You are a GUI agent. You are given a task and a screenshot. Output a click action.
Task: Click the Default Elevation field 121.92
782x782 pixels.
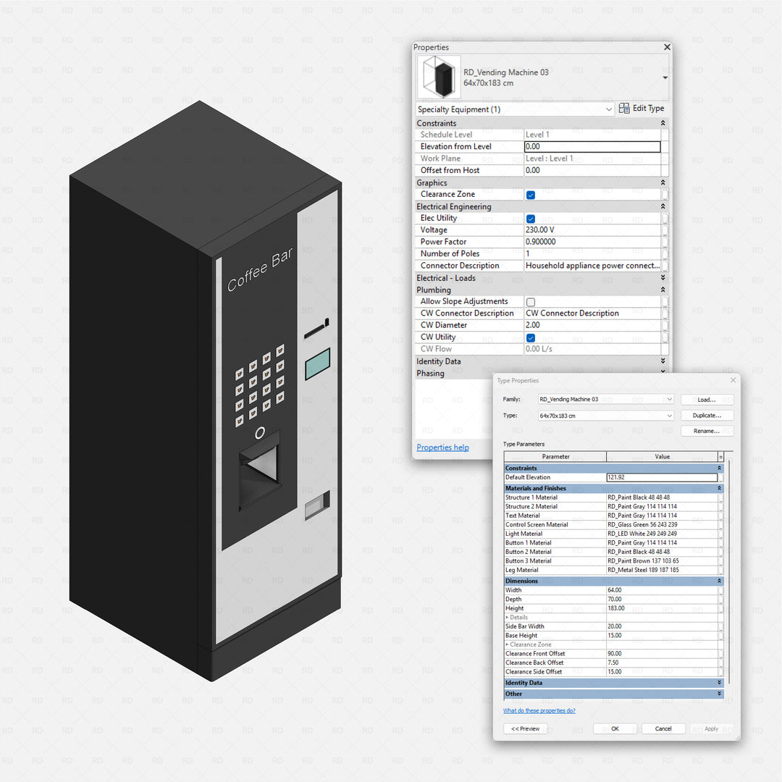[x=662, y=477]
